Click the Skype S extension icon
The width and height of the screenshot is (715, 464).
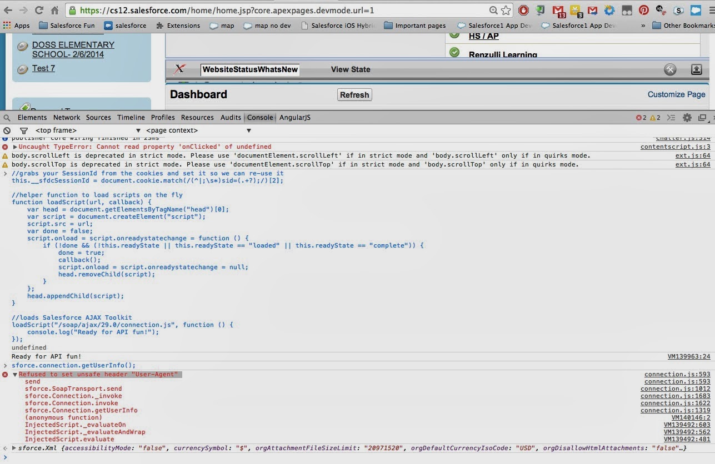pyautogui.click(x=678, y=10)
